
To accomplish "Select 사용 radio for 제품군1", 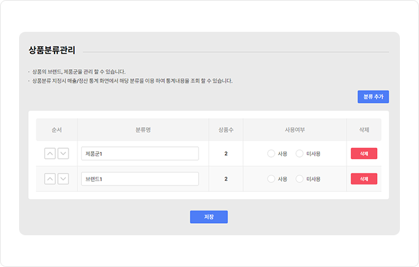I will pyautogui.click(x=271, y=154).
